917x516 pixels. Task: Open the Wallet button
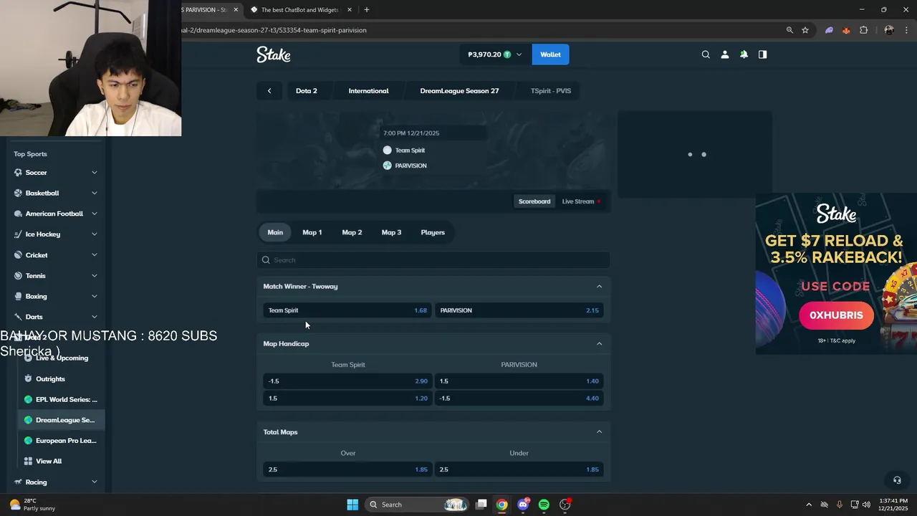(550, 54)
